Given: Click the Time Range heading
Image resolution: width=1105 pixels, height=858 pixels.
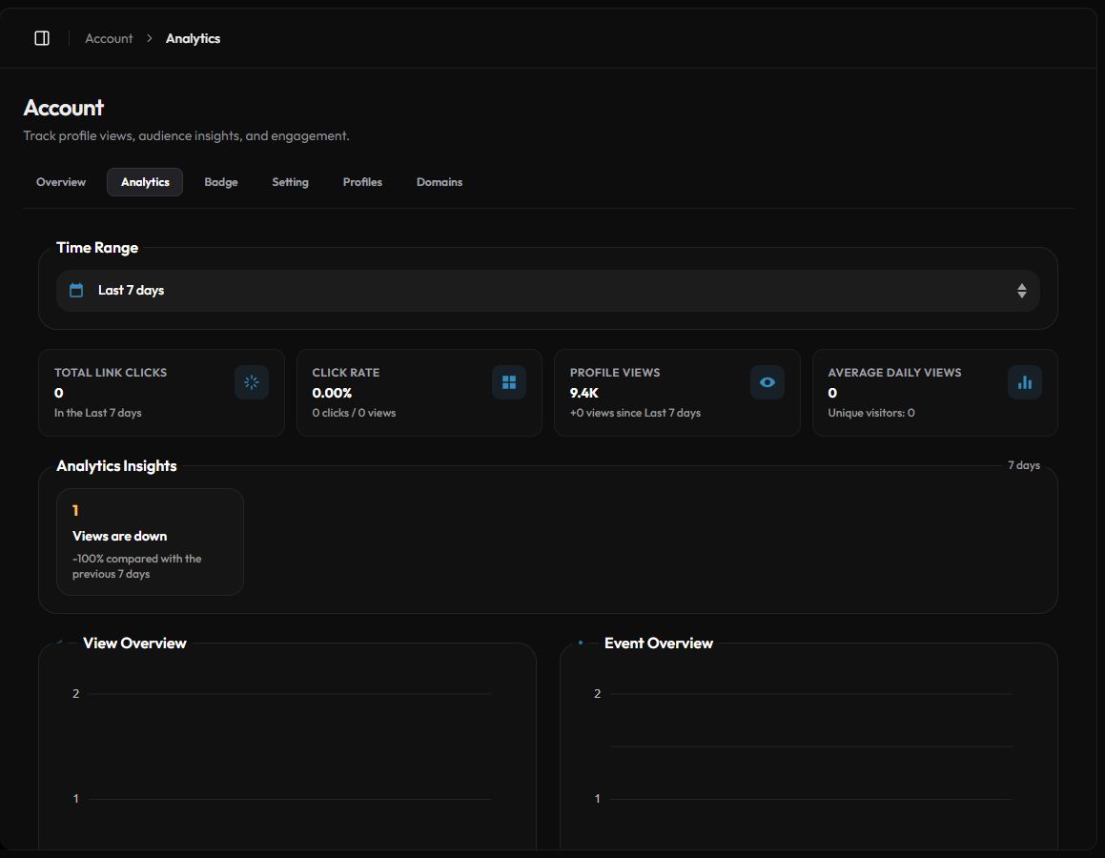Looking at the screenshot, I should click(x=97, y=247).
